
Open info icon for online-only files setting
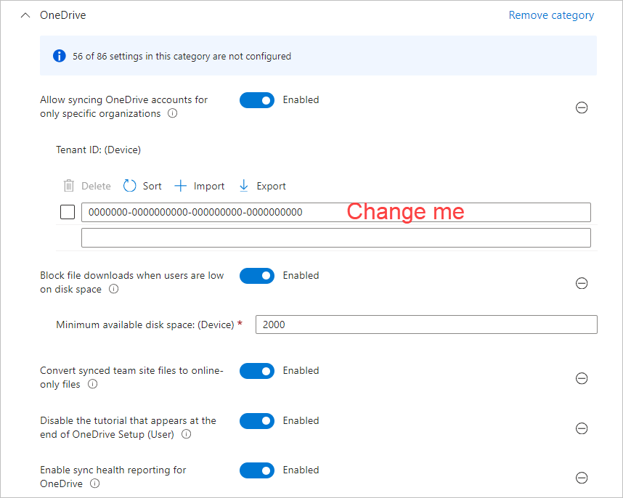click(92, 384)
